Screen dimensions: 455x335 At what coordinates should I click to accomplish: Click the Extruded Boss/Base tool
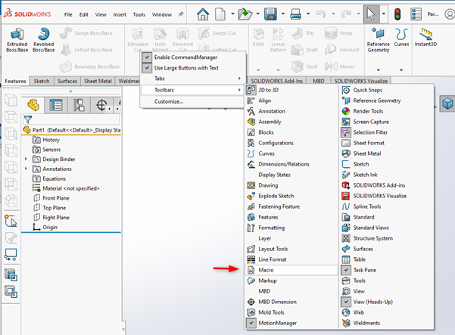point(17,40)
